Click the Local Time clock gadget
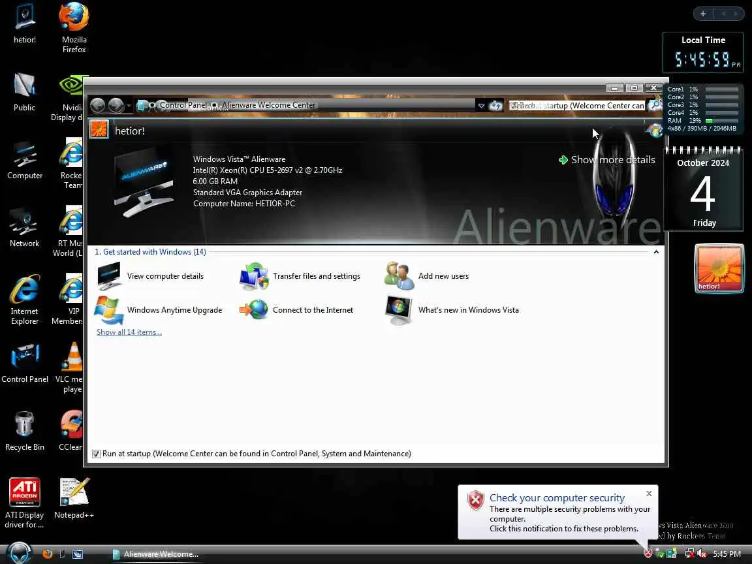The height and width of the screenshot is (564, 752). pyautogui.click(x=703, y=53)
